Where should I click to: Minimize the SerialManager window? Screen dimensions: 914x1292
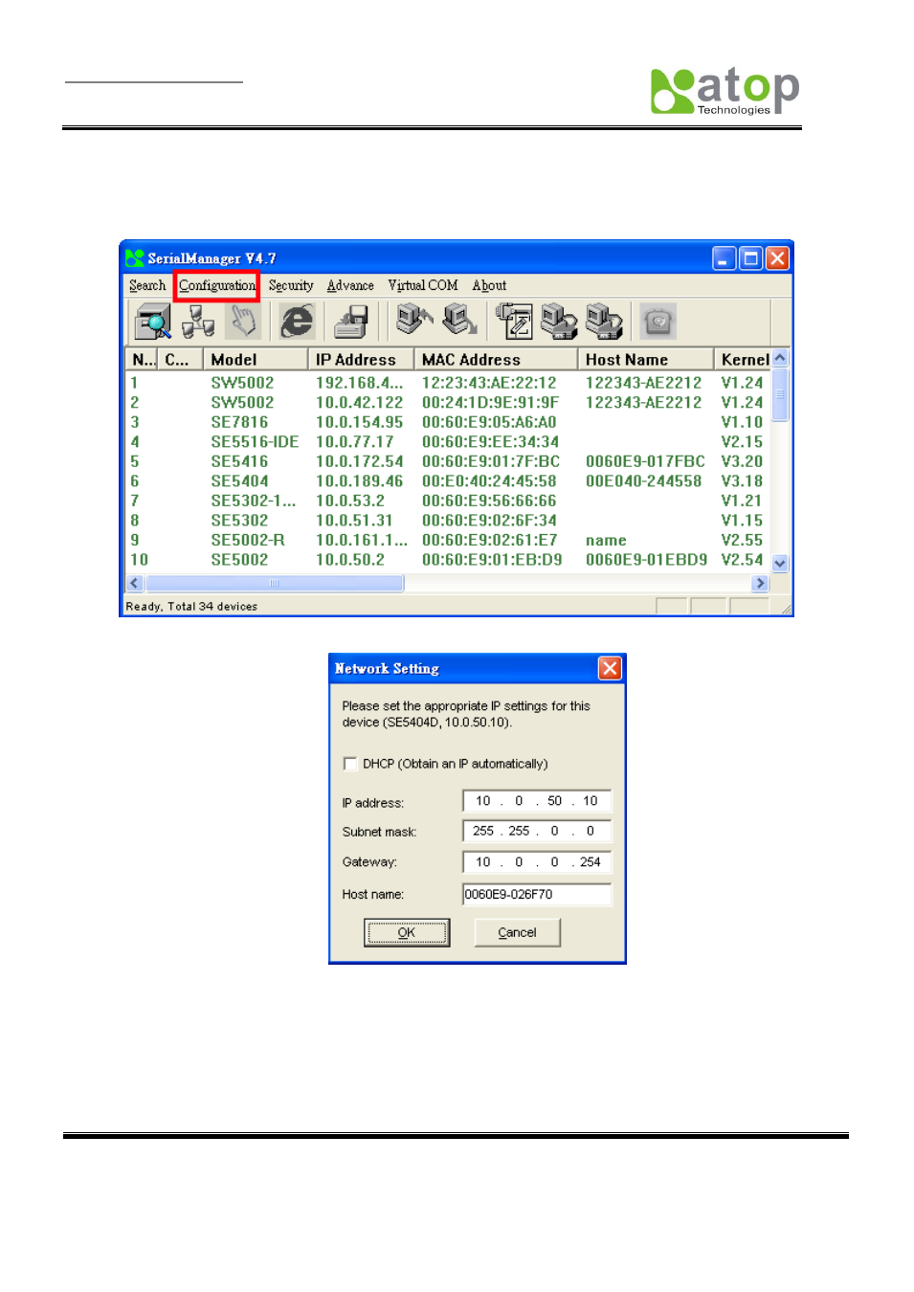point(725,257)
